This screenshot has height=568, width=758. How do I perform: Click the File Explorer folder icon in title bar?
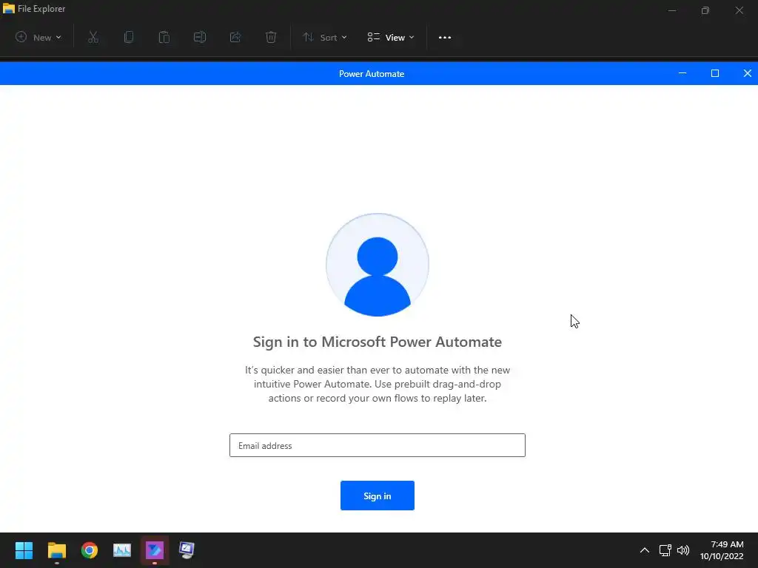[x=9, y=8]
